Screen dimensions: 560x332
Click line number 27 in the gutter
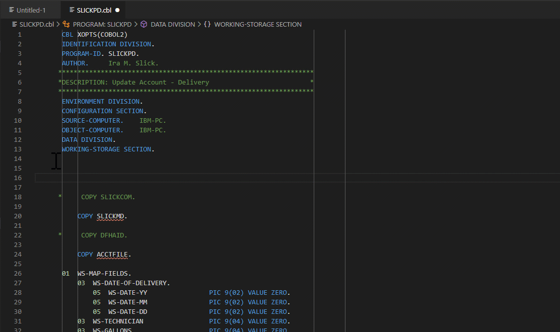point(17,283)
